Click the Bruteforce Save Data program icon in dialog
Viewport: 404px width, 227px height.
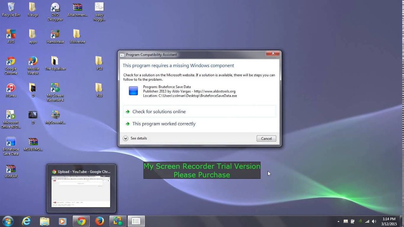(134, 91)
